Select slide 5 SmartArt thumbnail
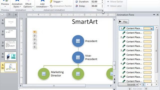160x90 pixels. click(x=10, y=67)
